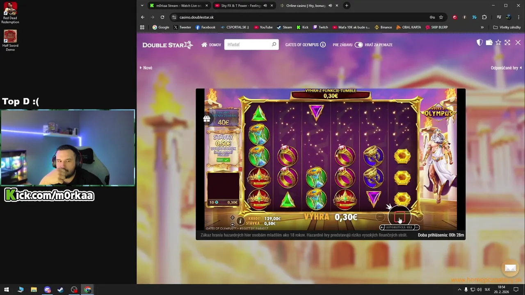Decrease the bet with minus button
This screenshot has height=295, width=525.
[x=380, y=217]
